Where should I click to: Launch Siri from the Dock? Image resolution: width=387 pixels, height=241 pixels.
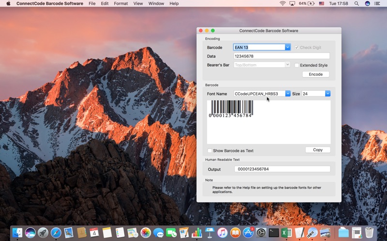[x=30, y=233]
